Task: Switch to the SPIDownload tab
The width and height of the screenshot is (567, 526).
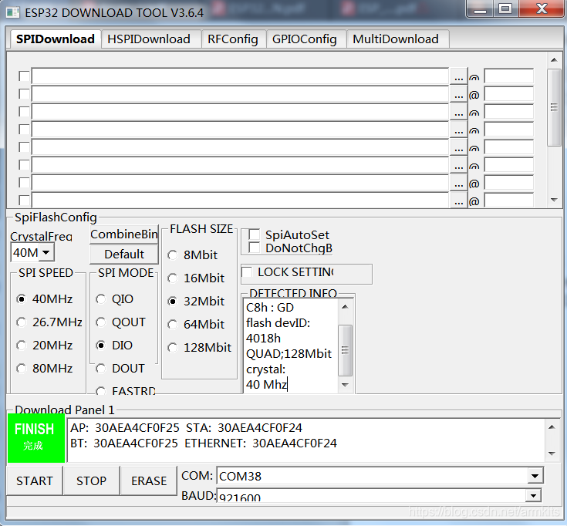Action: click(x=56, y=39)
